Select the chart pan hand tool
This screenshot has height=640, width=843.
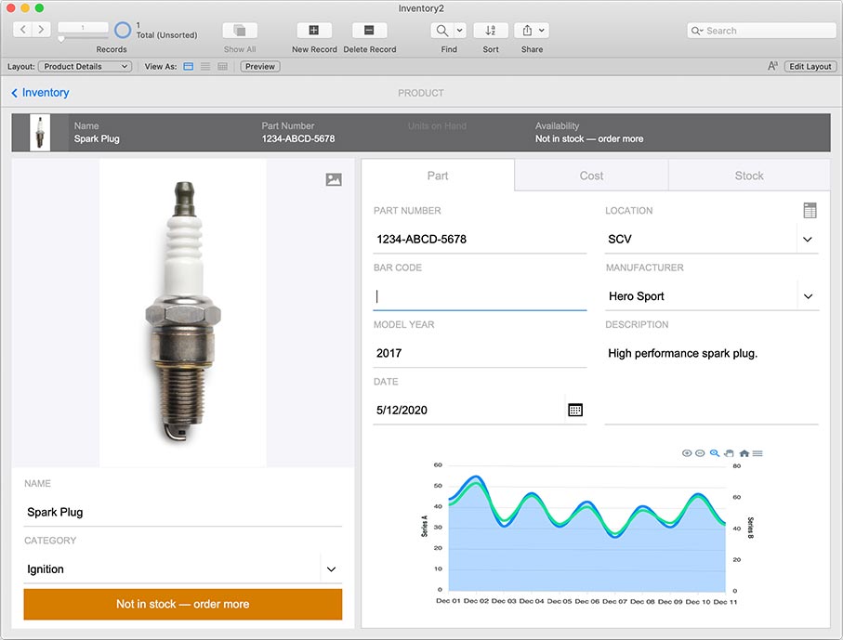[x=730, y=453]
